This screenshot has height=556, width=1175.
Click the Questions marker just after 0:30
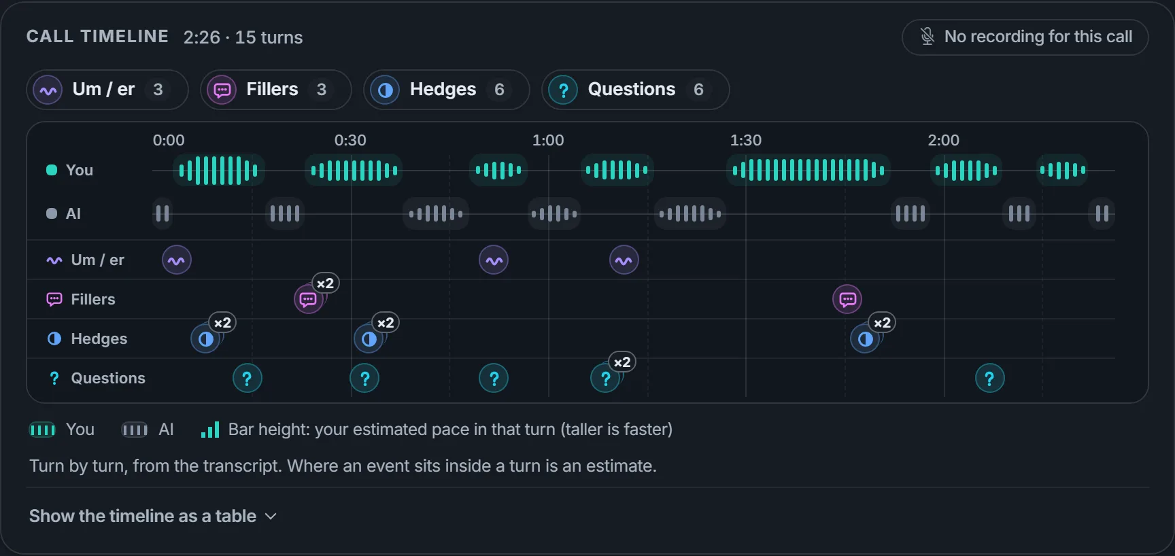coord(364,378)
